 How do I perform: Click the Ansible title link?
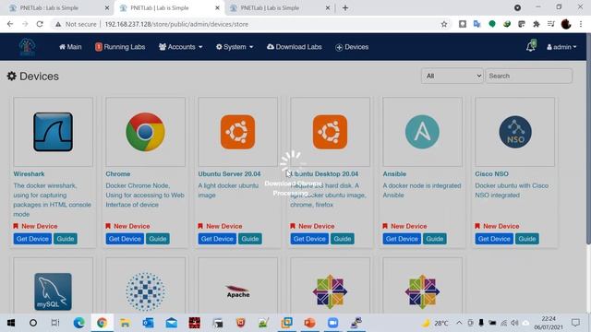click(394, 174)
